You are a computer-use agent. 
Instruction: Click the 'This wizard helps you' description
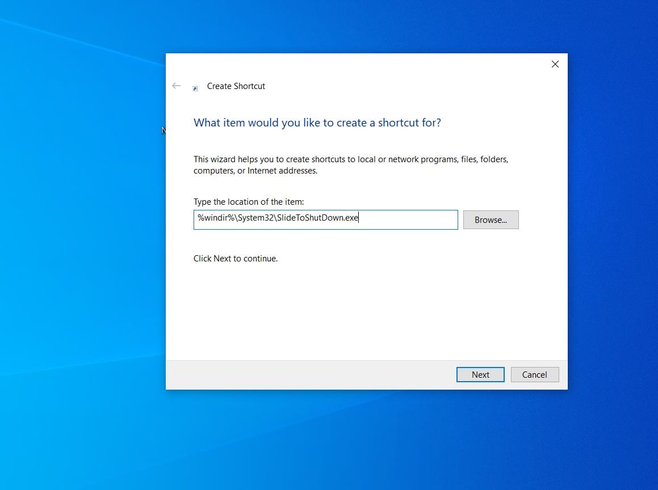(x=351, y=164)
